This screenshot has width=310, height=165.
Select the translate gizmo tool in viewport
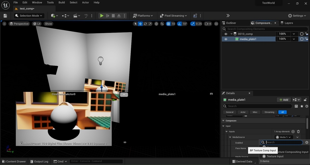[x=140, y=24]
